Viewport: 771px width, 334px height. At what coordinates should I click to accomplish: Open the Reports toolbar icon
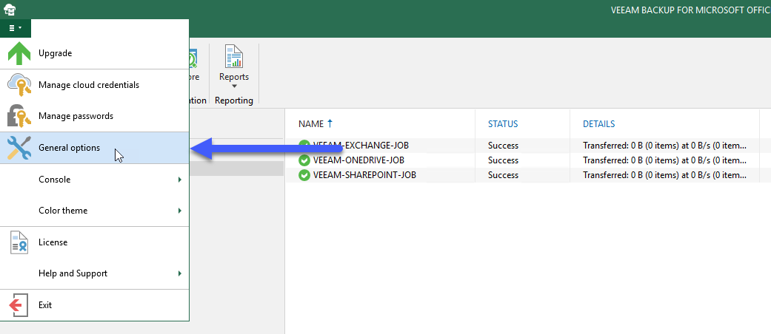[x=234, y=56]
